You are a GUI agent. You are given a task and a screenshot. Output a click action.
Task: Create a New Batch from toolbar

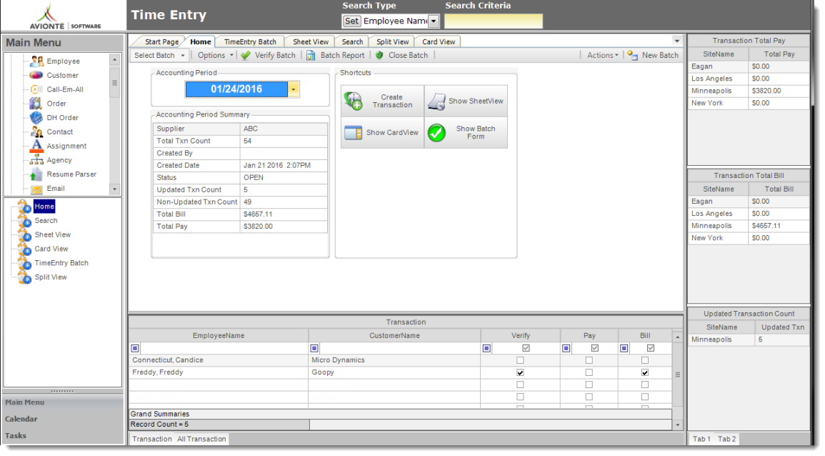pyautogui.click(x=632, y=55)
